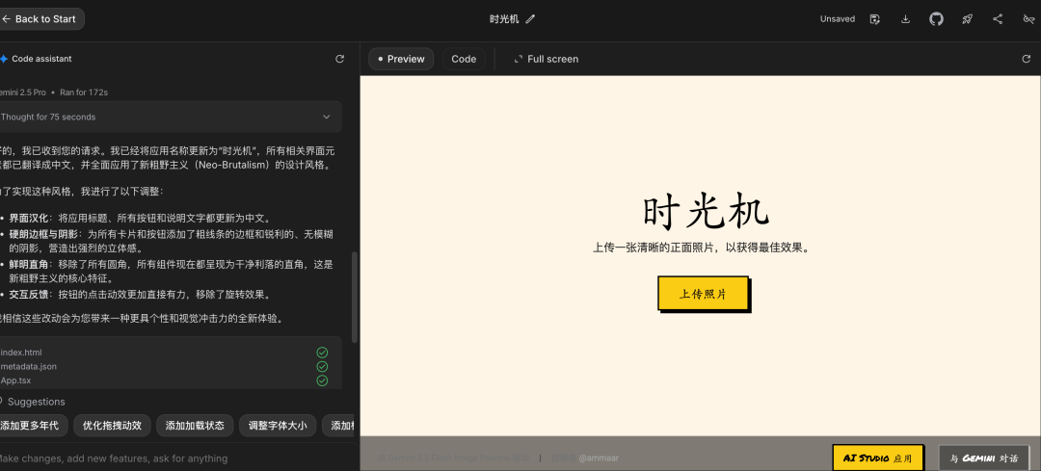Download the app using the download icon

coord(905,18)
